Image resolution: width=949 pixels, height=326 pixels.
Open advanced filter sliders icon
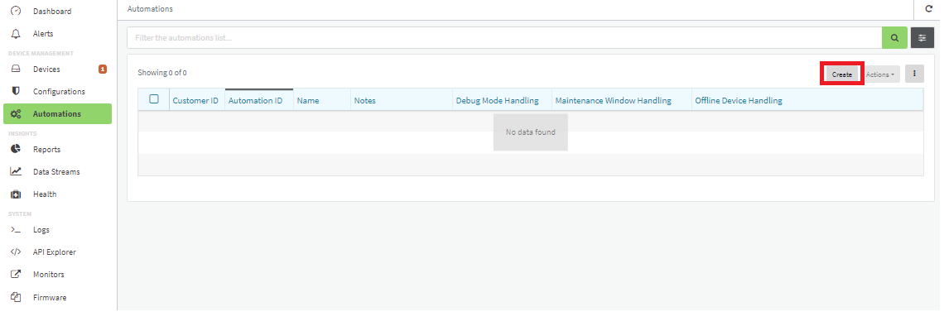(x=923, y=37)
